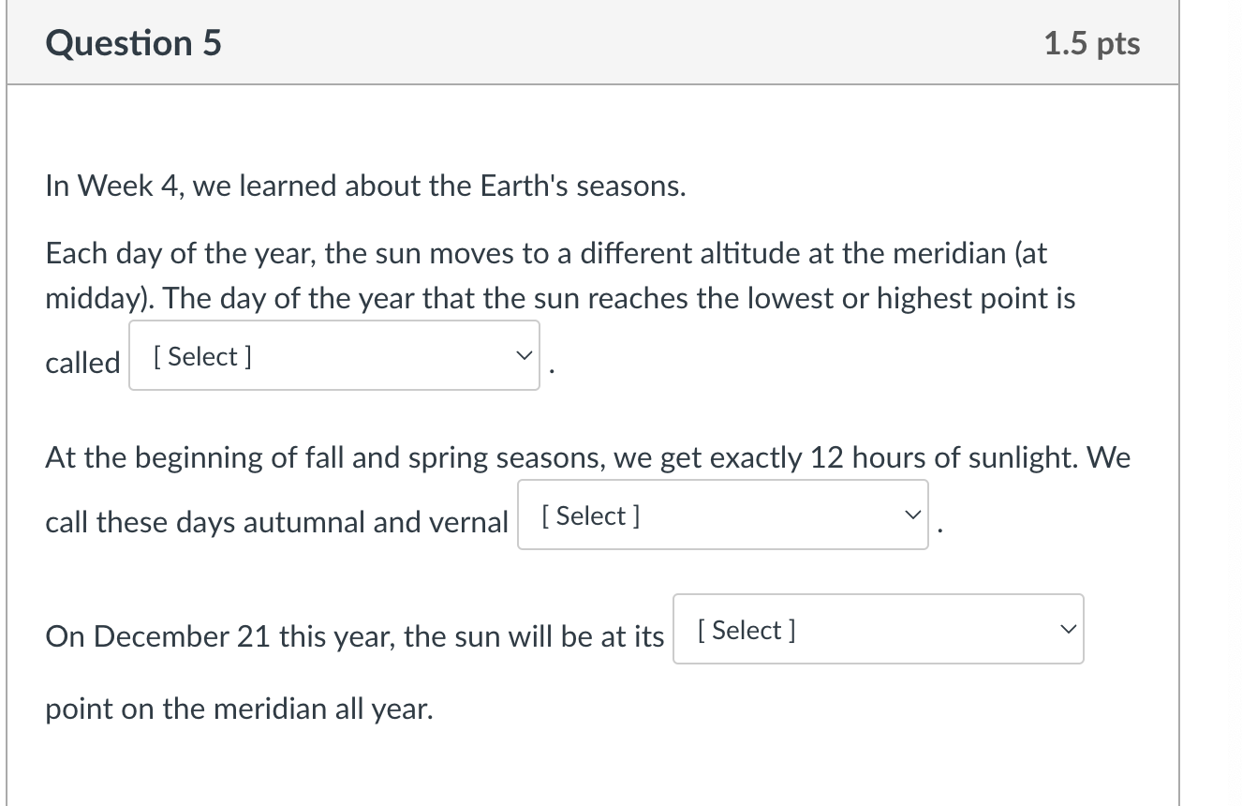Viewport: 1242px width, 806px height.
Task: Open the [Select] dropdown in the December 21 sentence
Action: coord(877,629)
